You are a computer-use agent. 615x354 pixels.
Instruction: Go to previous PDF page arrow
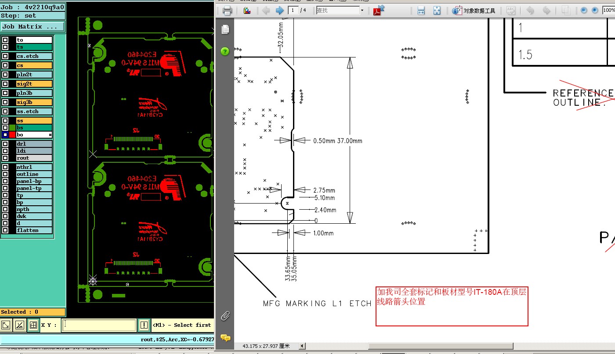[x=266, y=11]
